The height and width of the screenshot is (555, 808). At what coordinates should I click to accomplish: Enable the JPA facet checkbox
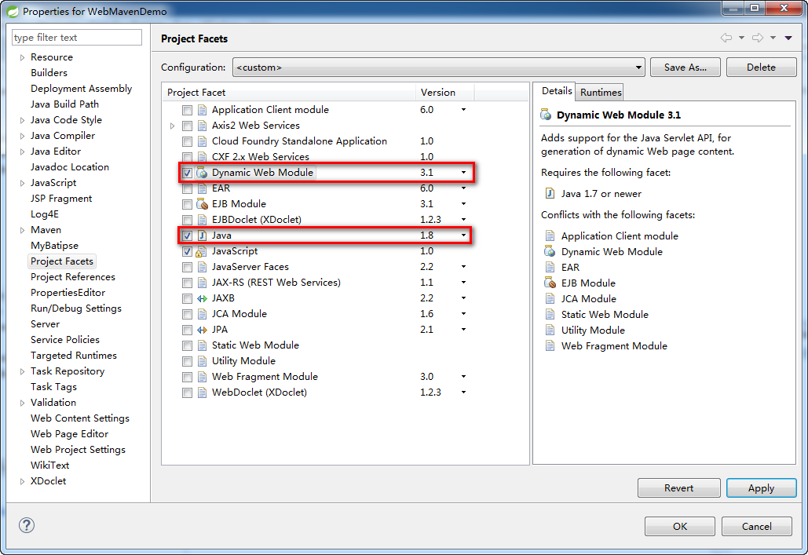pyautogui.click(x=187, y=330)
